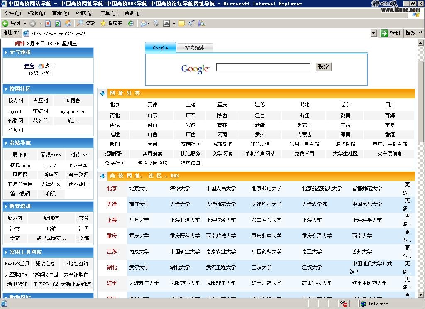Open Favorites (收藏夹) star button
The image size is (425, 309).
click(111, 23)
